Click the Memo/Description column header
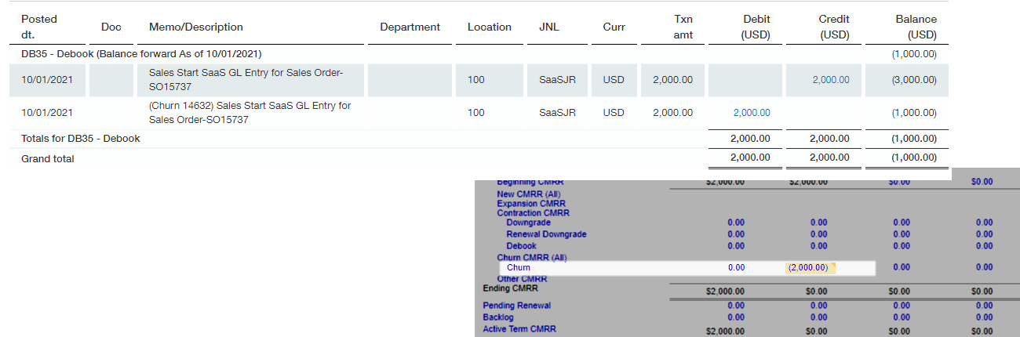Screen dimensions: 1020x337 pos(195,27)
